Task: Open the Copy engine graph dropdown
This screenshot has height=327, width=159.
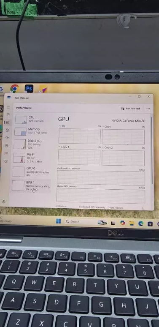Action: tap(107, 127)
